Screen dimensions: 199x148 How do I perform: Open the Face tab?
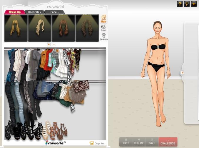tap(54, 12)
